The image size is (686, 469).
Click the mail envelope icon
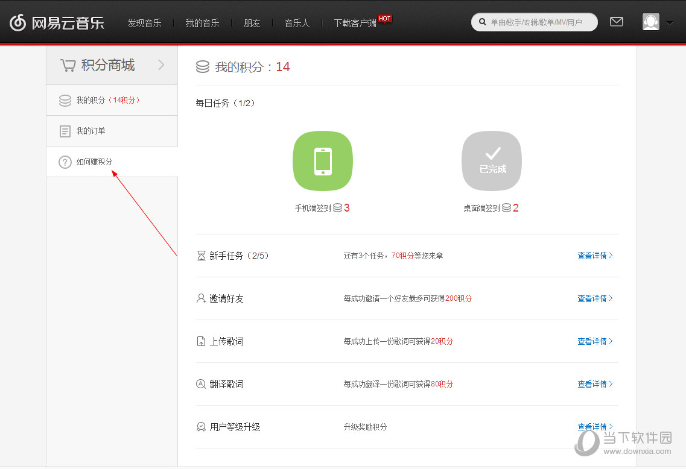pos(616,21)
